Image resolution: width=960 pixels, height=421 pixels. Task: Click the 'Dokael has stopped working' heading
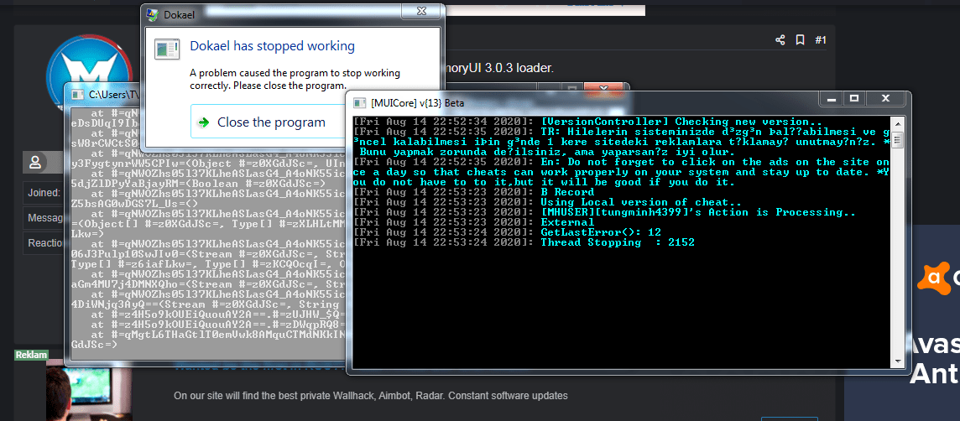tap(272, 46)
